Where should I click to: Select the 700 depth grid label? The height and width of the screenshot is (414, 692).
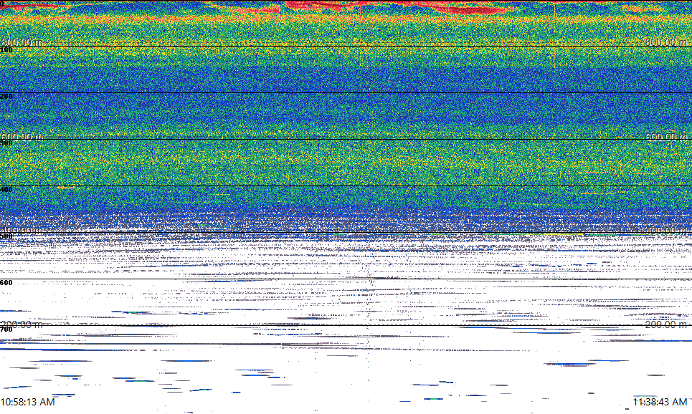(x=6, y=329)
